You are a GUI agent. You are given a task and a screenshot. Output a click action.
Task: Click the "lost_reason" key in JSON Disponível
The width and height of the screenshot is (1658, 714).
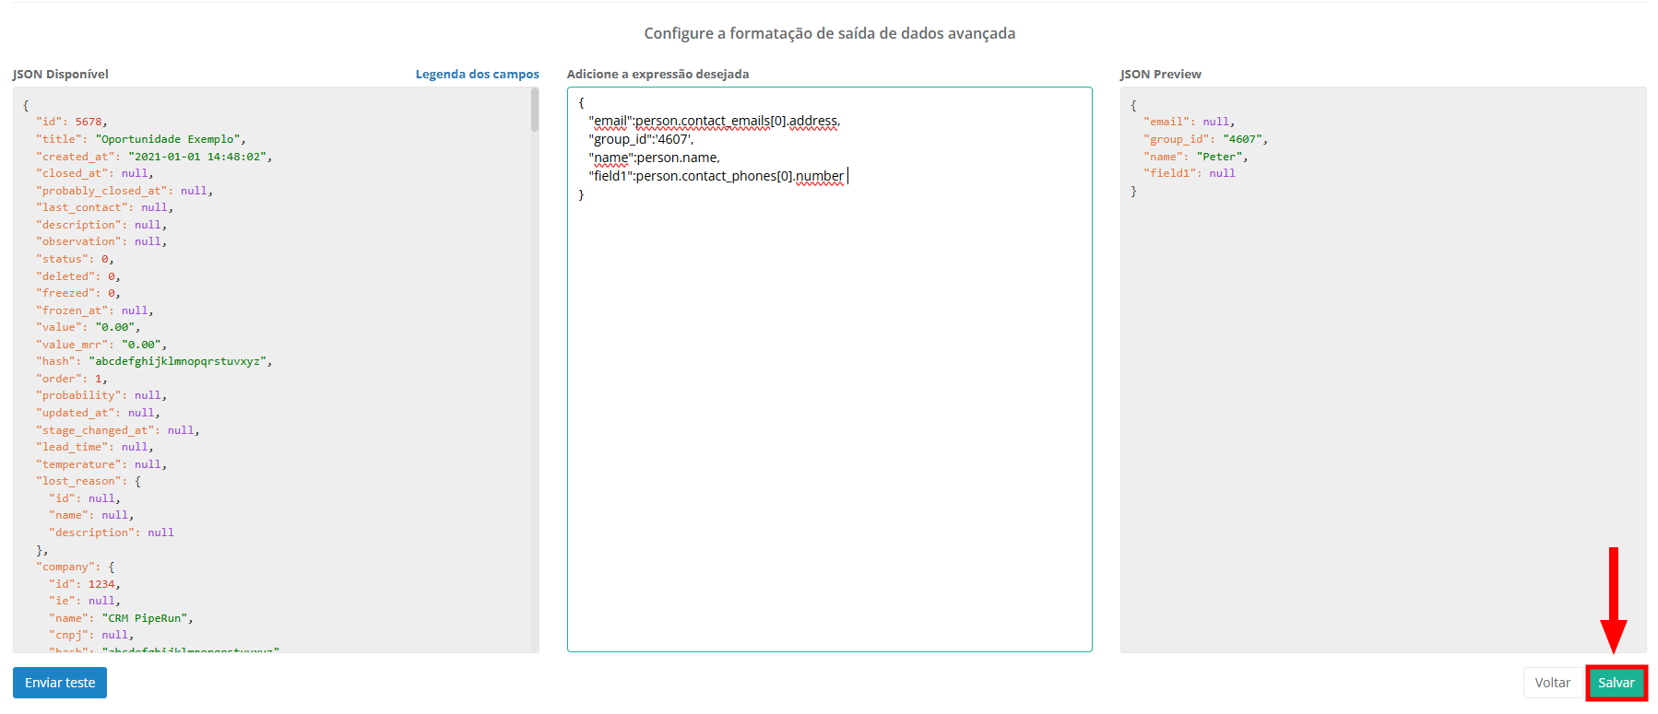(81, 481)
